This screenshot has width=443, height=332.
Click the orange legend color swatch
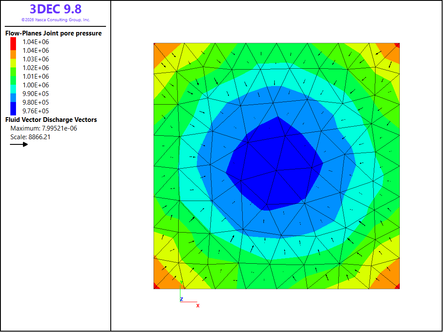pos(13,54)
